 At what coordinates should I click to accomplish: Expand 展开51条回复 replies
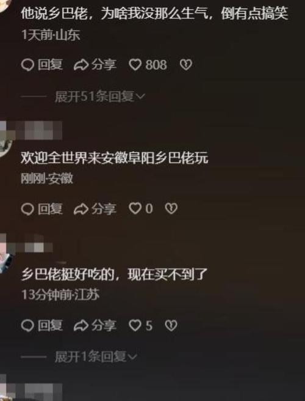(x=100, y=97)
